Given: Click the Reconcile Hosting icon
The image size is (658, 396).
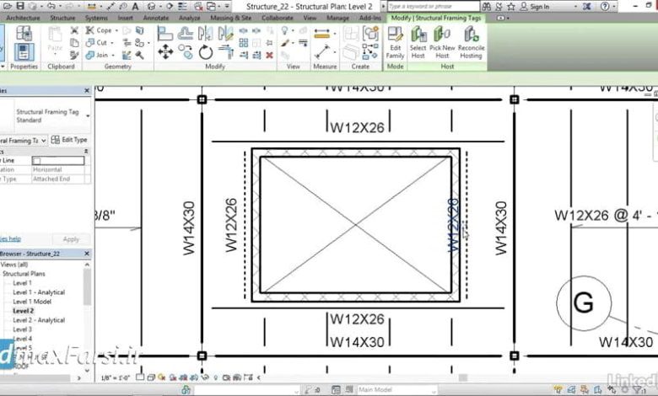Looking at the screenshot, I should (x=471, y=40).
